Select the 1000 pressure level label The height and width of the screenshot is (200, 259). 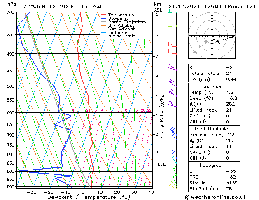(11, 187)
